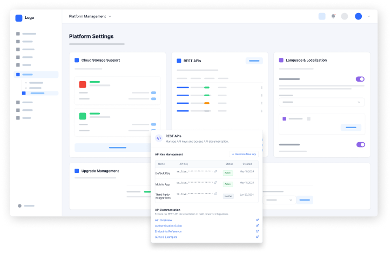
Task: Select the Mobile App row name
Action: point(163,184)
